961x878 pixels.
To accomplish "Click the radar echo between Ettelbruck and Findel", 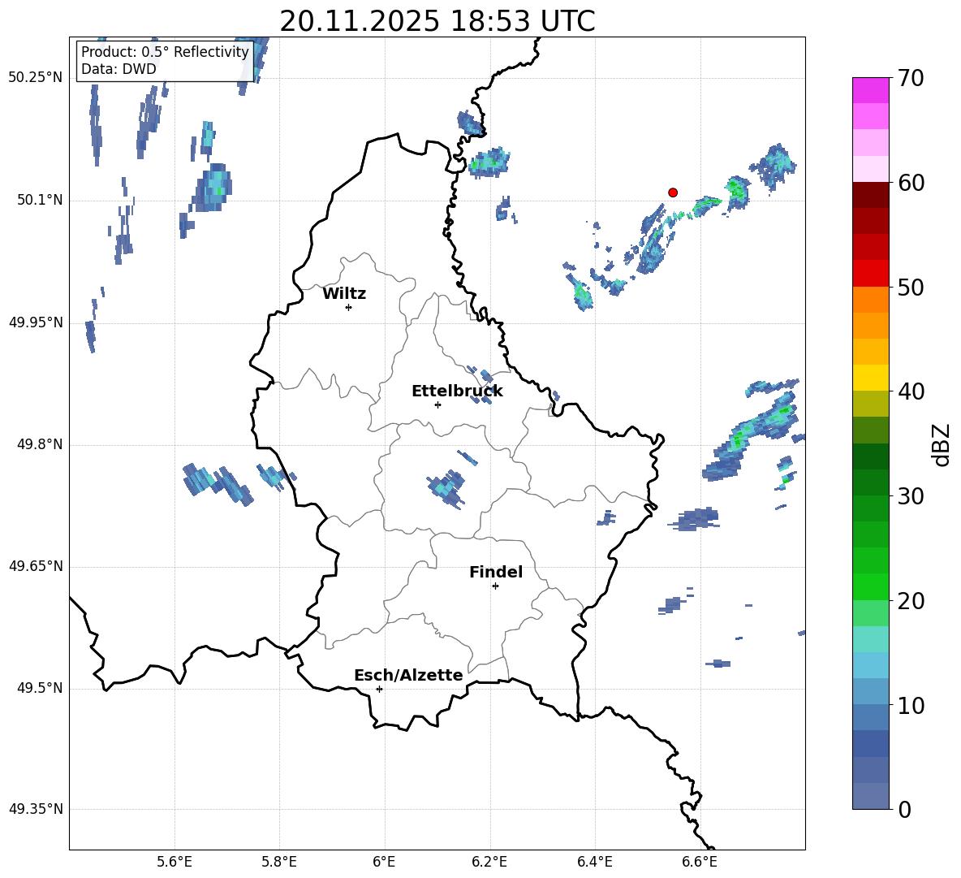I will (446, 488).
